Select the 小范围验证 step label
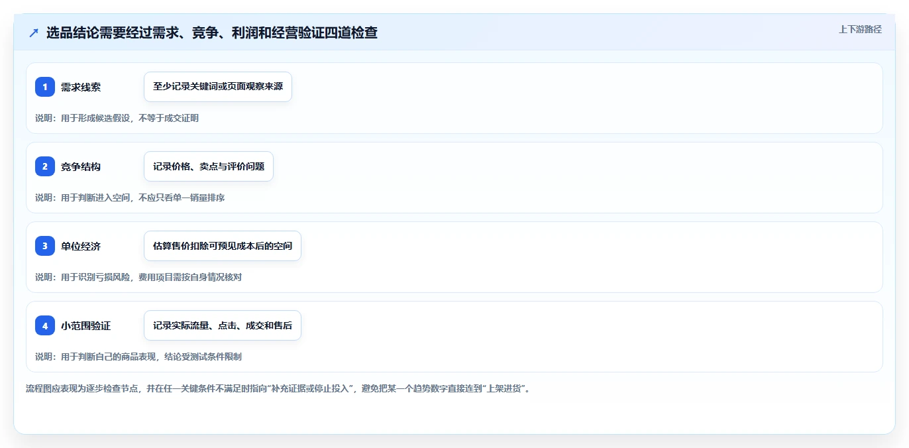 click(86, 326)
